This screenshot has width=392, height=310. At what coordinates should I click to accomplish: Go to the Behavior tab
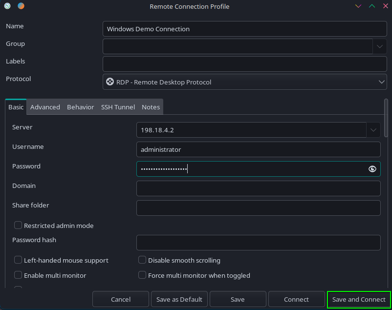point(80,107)
